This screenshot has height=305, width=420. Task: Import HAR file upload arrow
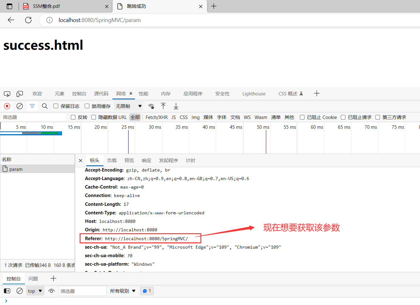click(x=163, y=106)
